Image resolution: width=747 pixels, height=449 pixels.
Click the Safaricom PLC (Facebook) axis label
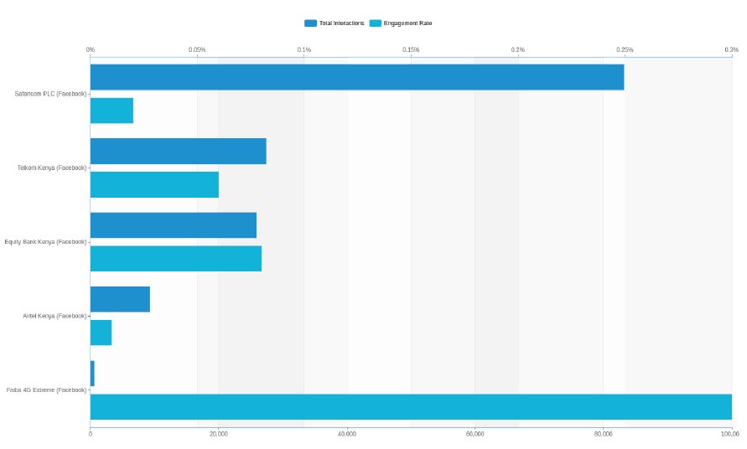click(50, 94)
